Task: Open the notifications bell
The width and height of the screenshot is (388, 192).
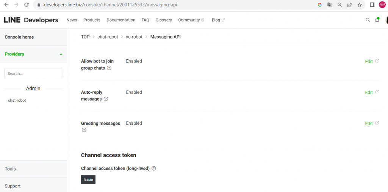Action: click(x=377, y=20)
